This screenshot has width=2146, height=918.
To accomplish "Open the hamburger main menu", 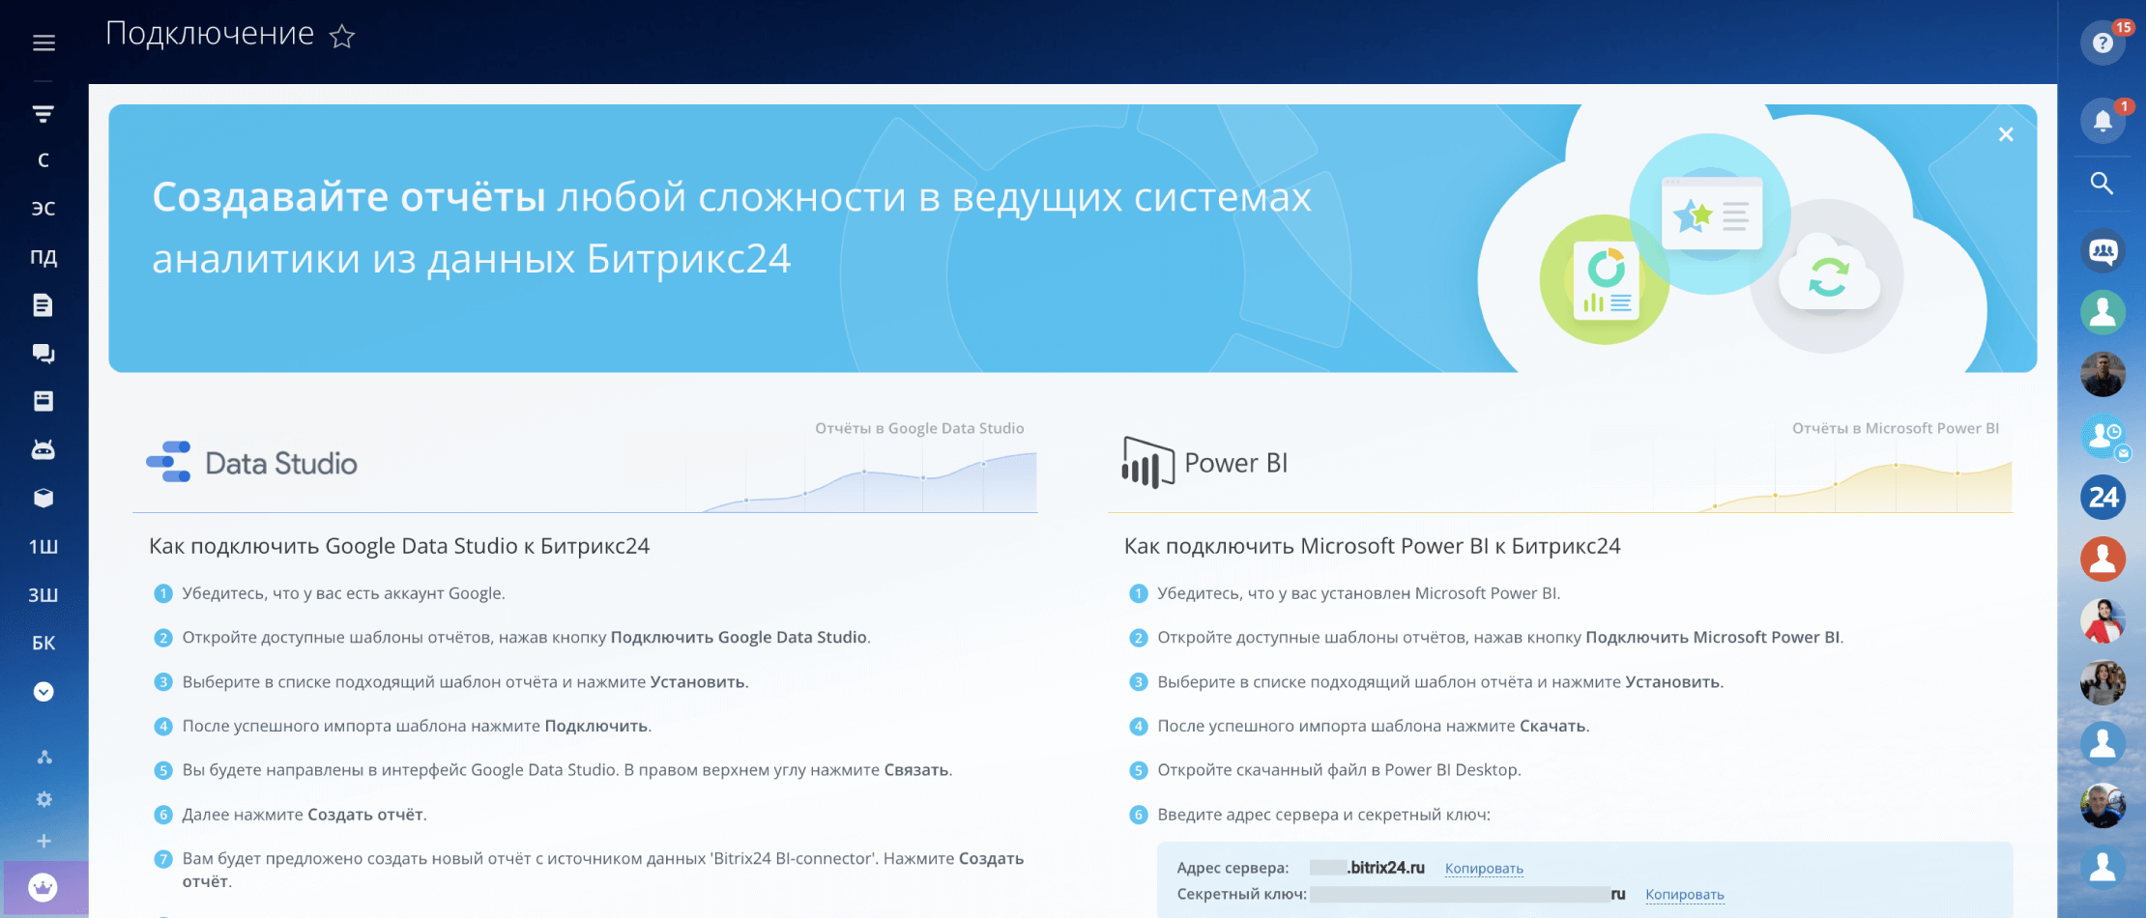I will [x=43, y=43].
